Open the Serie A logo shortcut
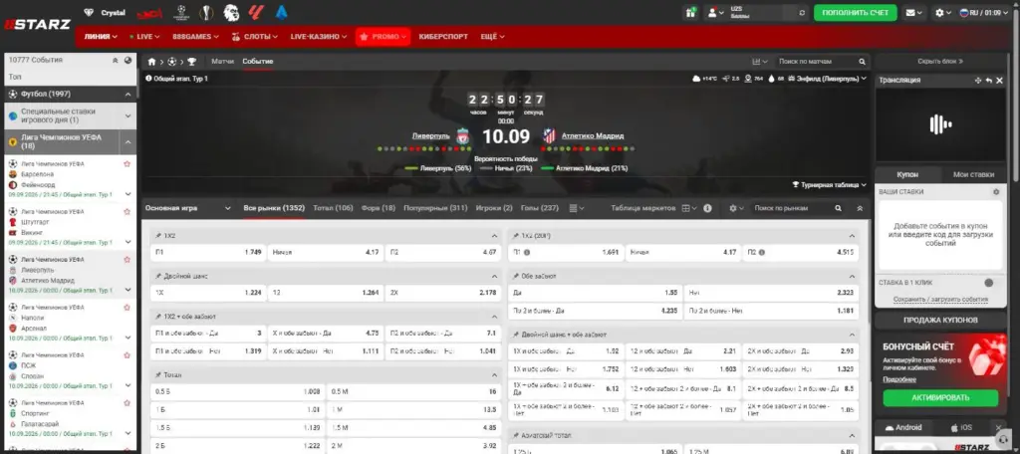Screen dimensions: 1020x454 [x=281, y=12]
